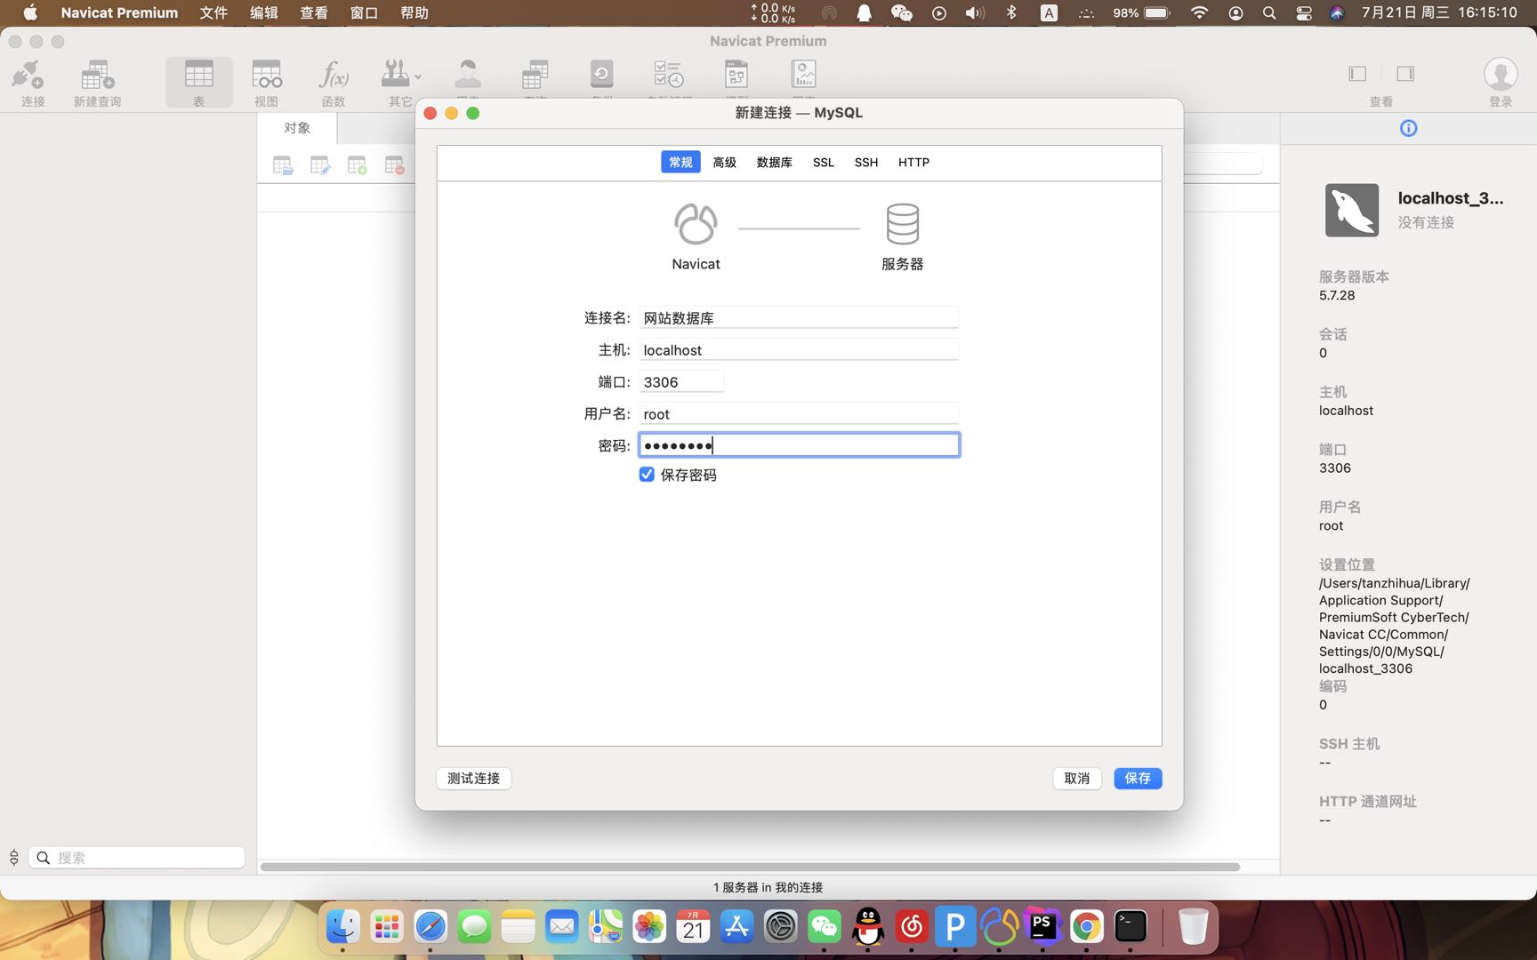Viewport: 1537px width, 960px height.
Task: Click the sort toggle icon beside search
Action: tap(13, 858)
